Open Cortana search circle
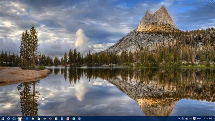Viewport: 215px width, 121px height. tap(8, 119)
